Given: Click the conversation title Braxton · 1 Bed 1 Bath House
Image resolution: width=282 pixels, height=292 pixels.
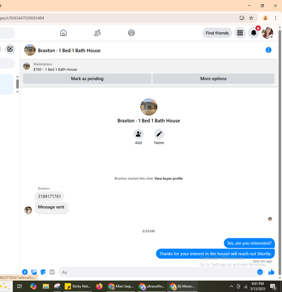Looking at the screenshot, I should point(69,50).
